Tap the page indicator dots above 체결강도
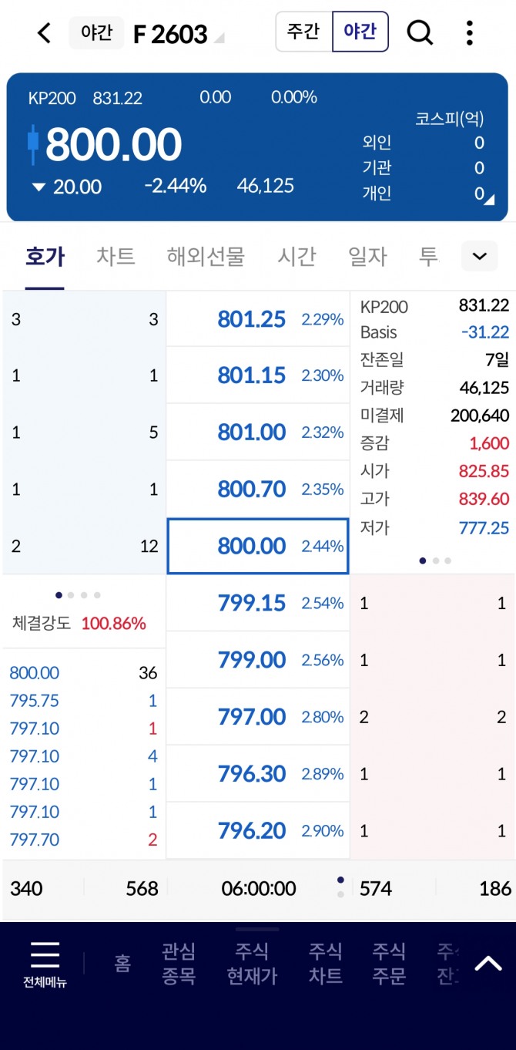This screenshot has width=516, height=1050. pyautogui.click(x=78, y=595)
